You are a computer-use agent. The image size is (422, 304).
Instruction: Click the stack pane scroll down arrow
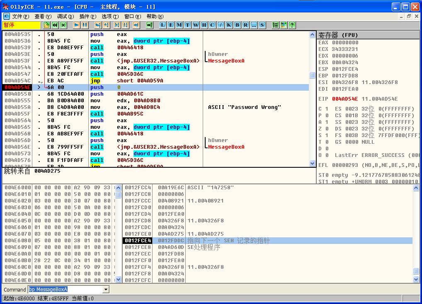(x=416, y=280)
